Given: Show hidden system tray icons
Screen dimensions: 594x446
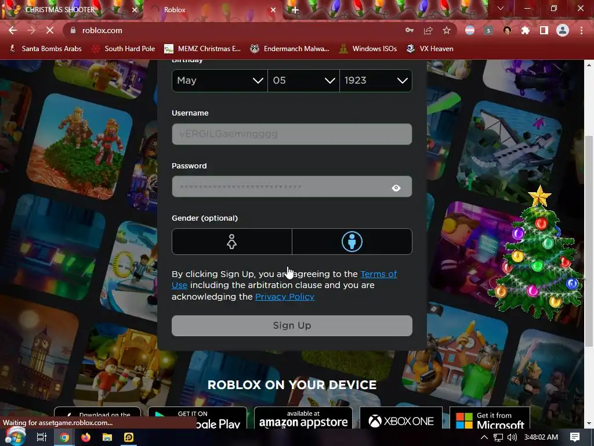Looking at the screenshot, I should click(484, 437).
